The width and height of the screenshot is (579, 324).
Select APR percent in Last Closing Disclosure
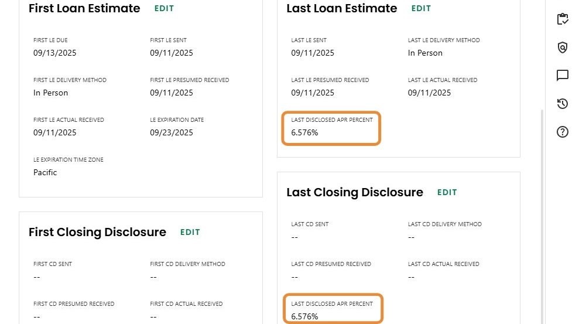pyautogui.click(x=304, y=317)
